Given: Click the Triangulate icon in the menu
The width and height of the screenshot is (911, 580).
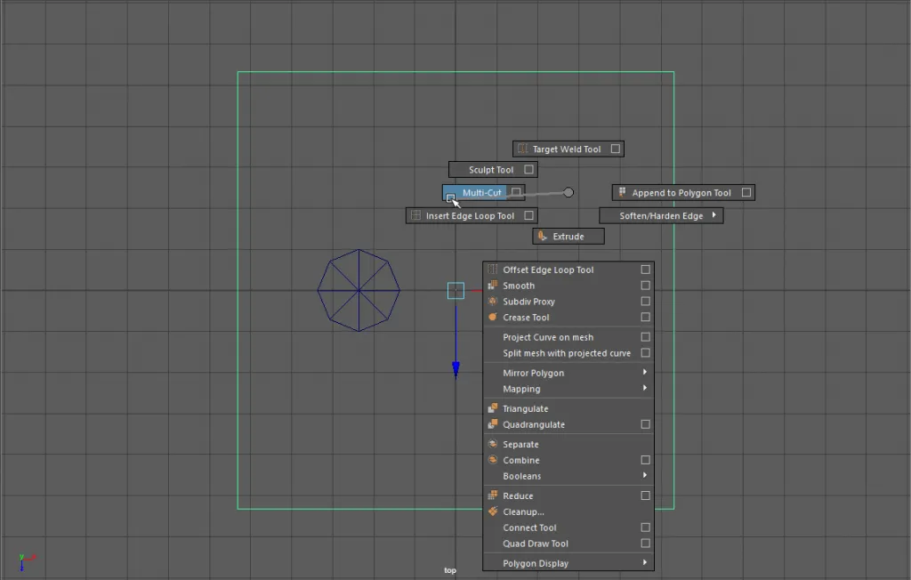Looking at the screenshot, I should 492,408.
